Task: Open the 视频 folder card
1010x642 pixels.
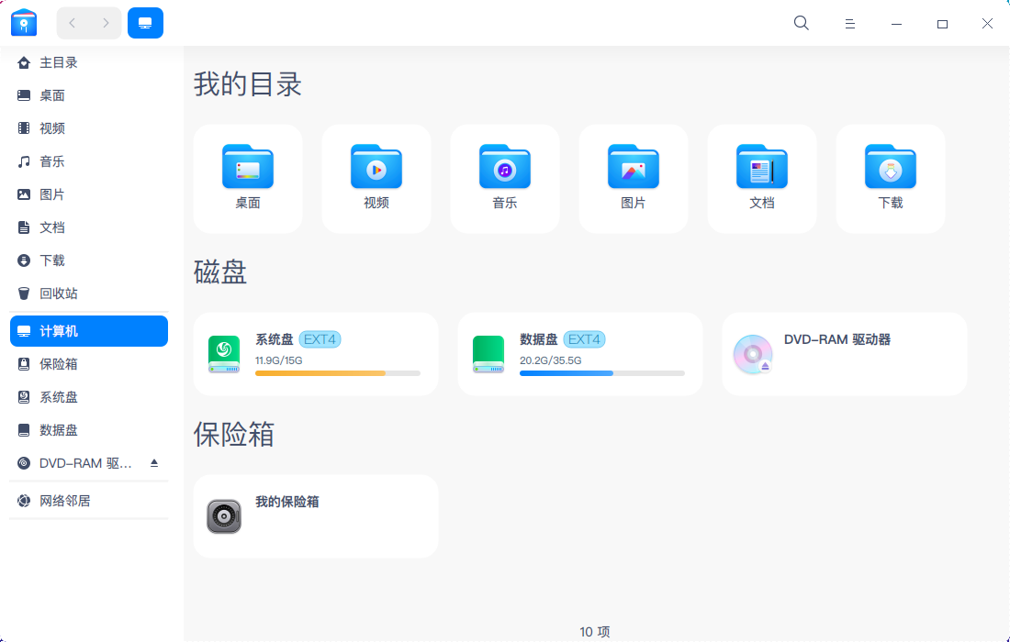Action: point(376,179)
